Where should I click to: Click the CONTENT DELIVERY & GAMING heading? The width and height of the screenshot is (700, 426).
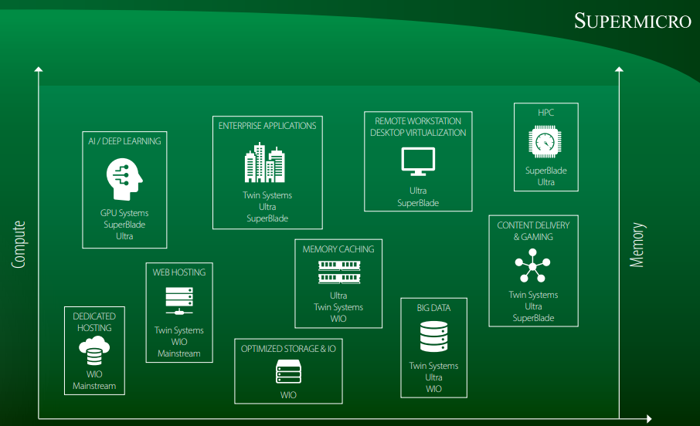533,231
